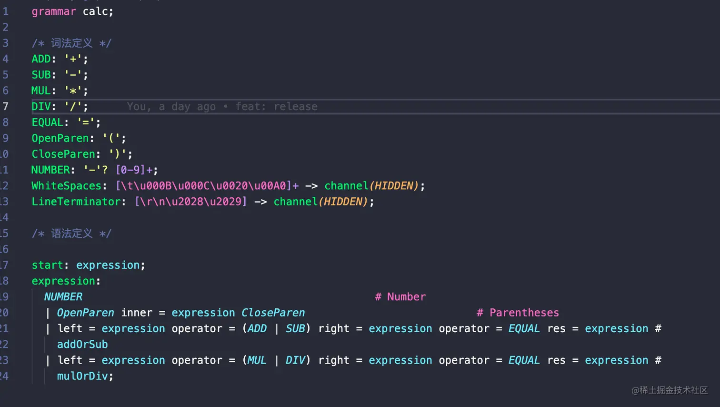The image size is (720, 407).
Task: Click the # Number alternative label
Action: (x=400, y=296)
